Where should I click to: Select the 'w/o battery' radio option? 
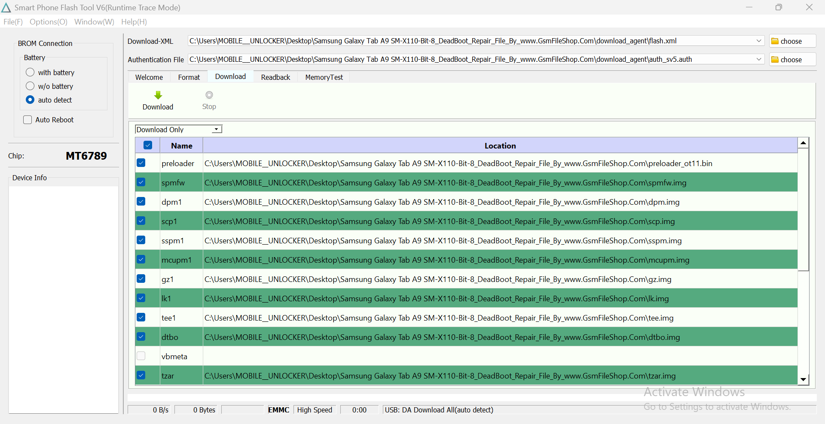[x=30, y=86]
